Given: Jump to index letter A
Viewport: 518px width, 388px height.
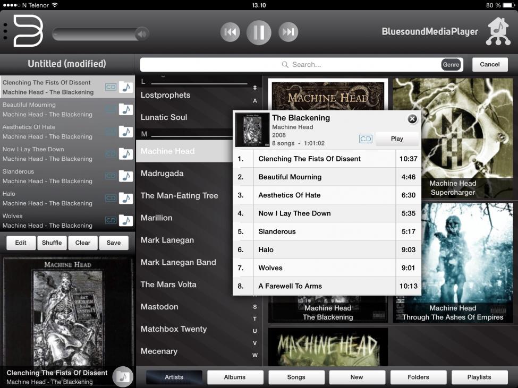Looking at the screenshot, I should 254,101.
